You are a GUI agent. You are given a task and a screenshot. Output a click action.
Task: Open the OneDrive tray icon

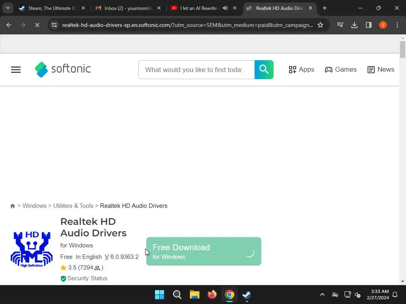pos(335,294)
